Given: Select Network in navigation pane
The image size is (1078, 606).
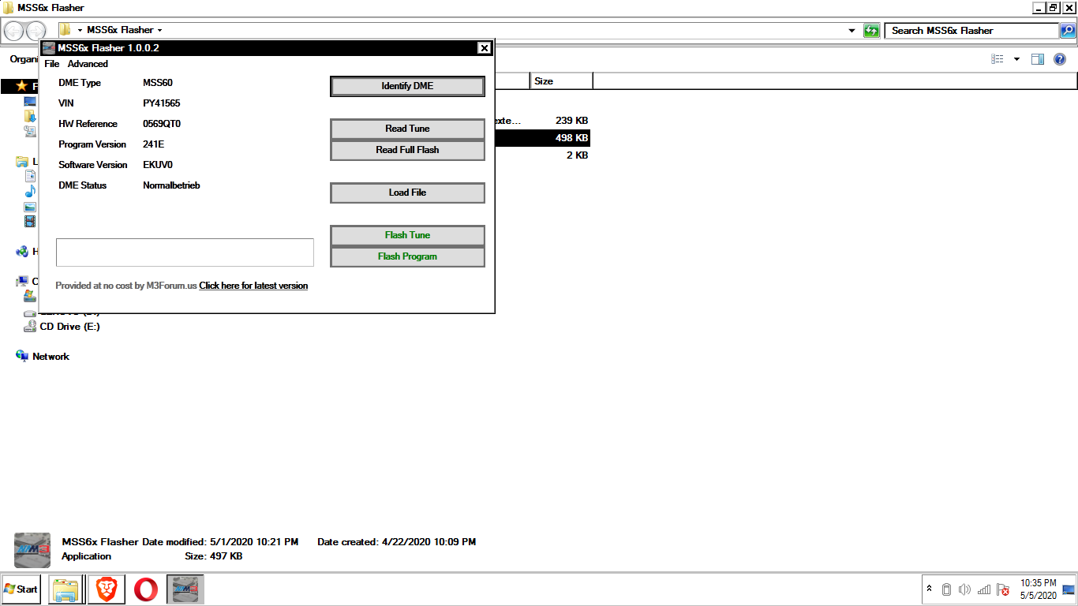Looking at the screenshot, I should pyautogui.click(x=43, y=357).
